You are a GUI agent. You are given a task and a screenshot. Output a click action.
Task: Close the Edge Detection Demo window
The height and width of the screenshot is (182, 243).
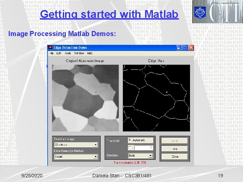pyautogui.click(x=191, y=48)
